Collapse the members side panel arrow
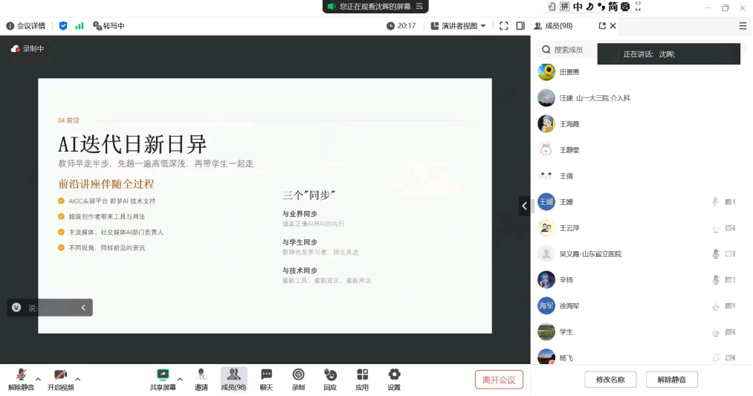The height and width of the screenshot is (396, 753). click(x=524, y=206)
